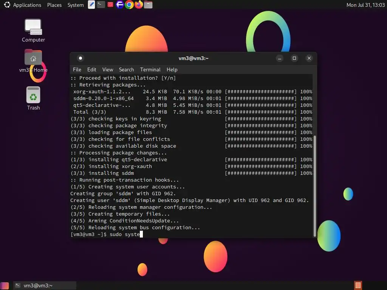Click the 'Running post-transaction hooks...' line
This screenshot has width=387, height=290.
[125, 180]
